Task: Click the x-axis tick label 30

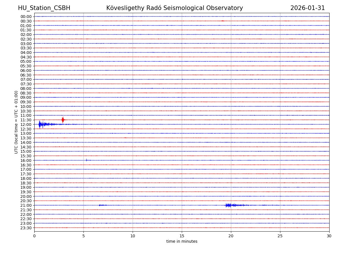Action: [329, 236]
